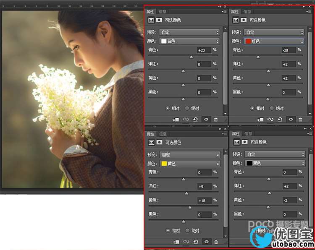Screen dimensions: 315x250
Task: Click scroll-up arrow in 白色 panel
Action: [225, 29]
